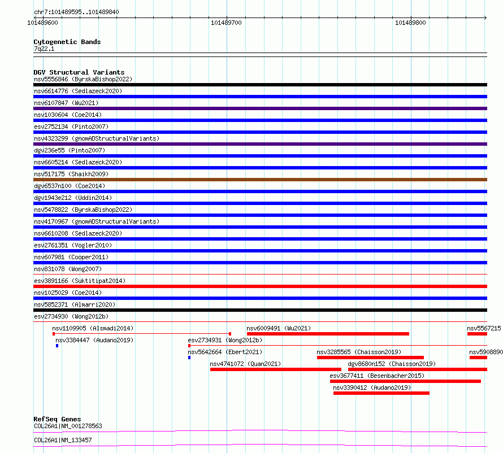Click the partially visible nsv5567215 label
The image size is (503, 453).
484,328
